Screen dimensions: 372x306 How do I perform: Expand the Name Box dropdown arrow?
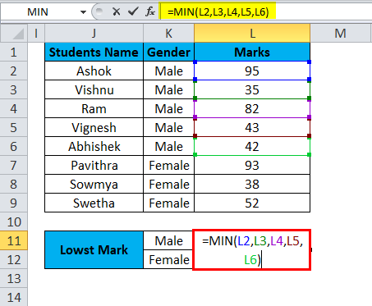pos(83,12)
